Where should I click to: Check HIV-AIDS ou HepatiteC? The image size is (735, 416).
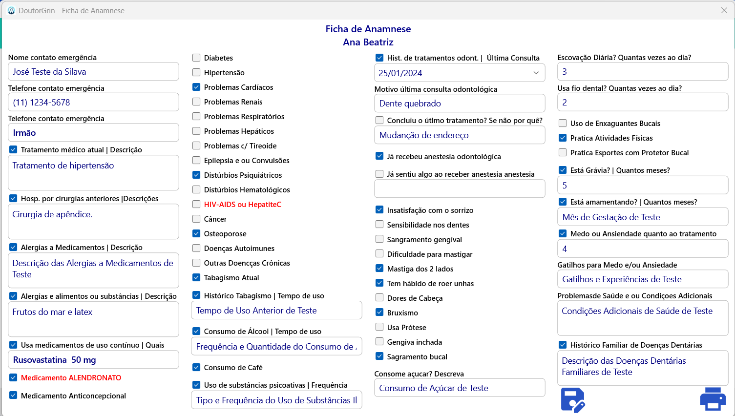tap(197, 204)
